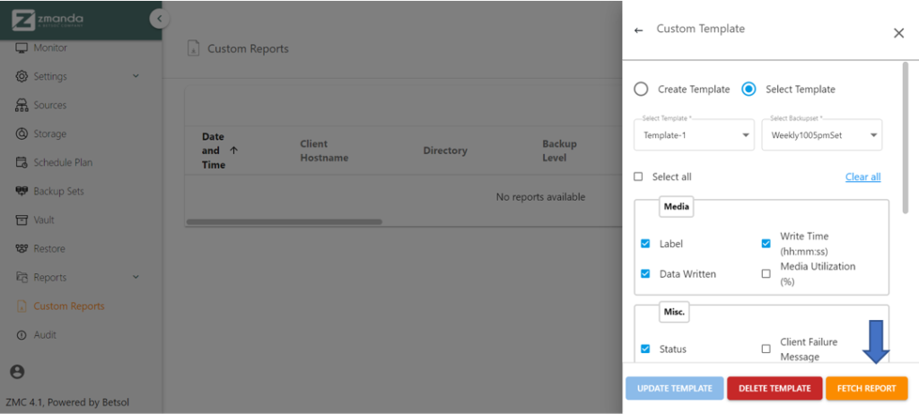
Task: Open the Select Template dropdown
Action: (694, 135)
